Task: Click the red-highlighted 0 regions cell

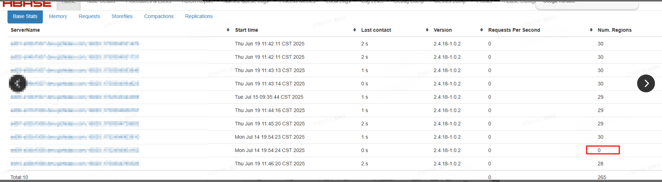Action: 603,150
